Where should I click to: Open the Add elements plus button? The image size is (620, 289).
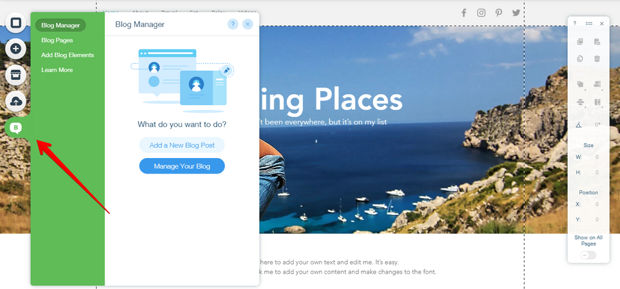[x=15, y=48]
